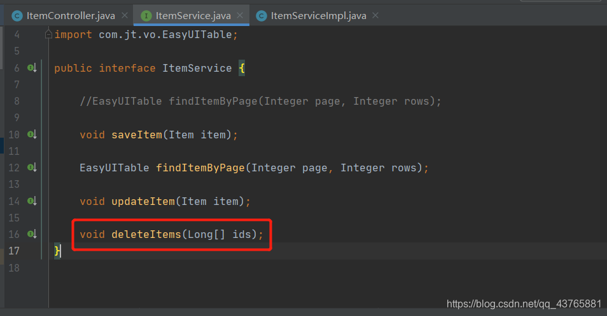Image resolution: width=607 pixels, height=316 pixels.
Task: Click line number 6 in the gutter
Action: point(17,69)
